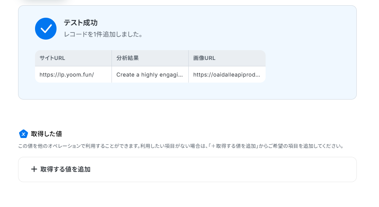The image size is (379, 207).
Task: Click the テスト成功 heading
Action: [x=81, y=23]
